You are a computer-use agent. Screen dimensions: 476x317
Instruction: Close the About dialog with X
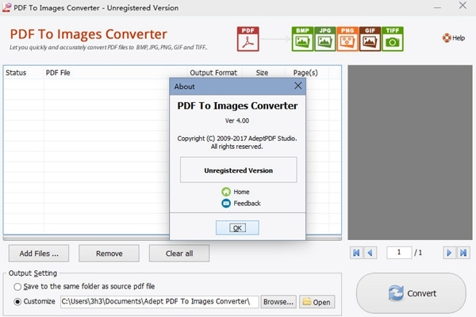(x=298, y=86)
